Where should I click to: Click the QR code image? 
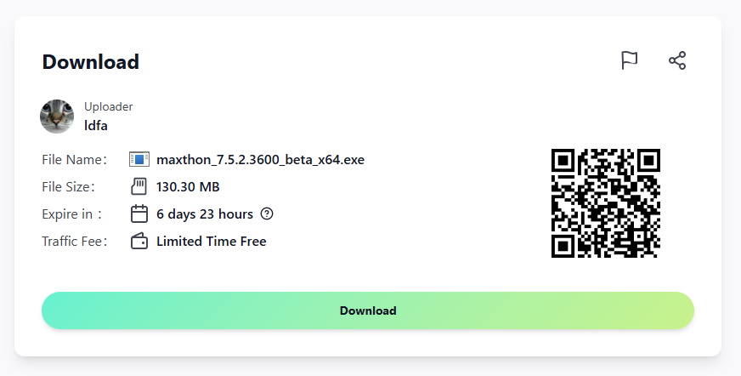(606, 203)
